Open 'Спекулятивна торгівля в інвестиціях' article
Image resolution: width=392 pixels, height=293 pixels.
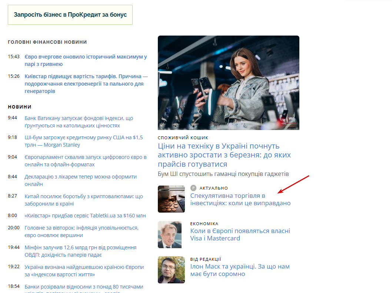point(240,199)
